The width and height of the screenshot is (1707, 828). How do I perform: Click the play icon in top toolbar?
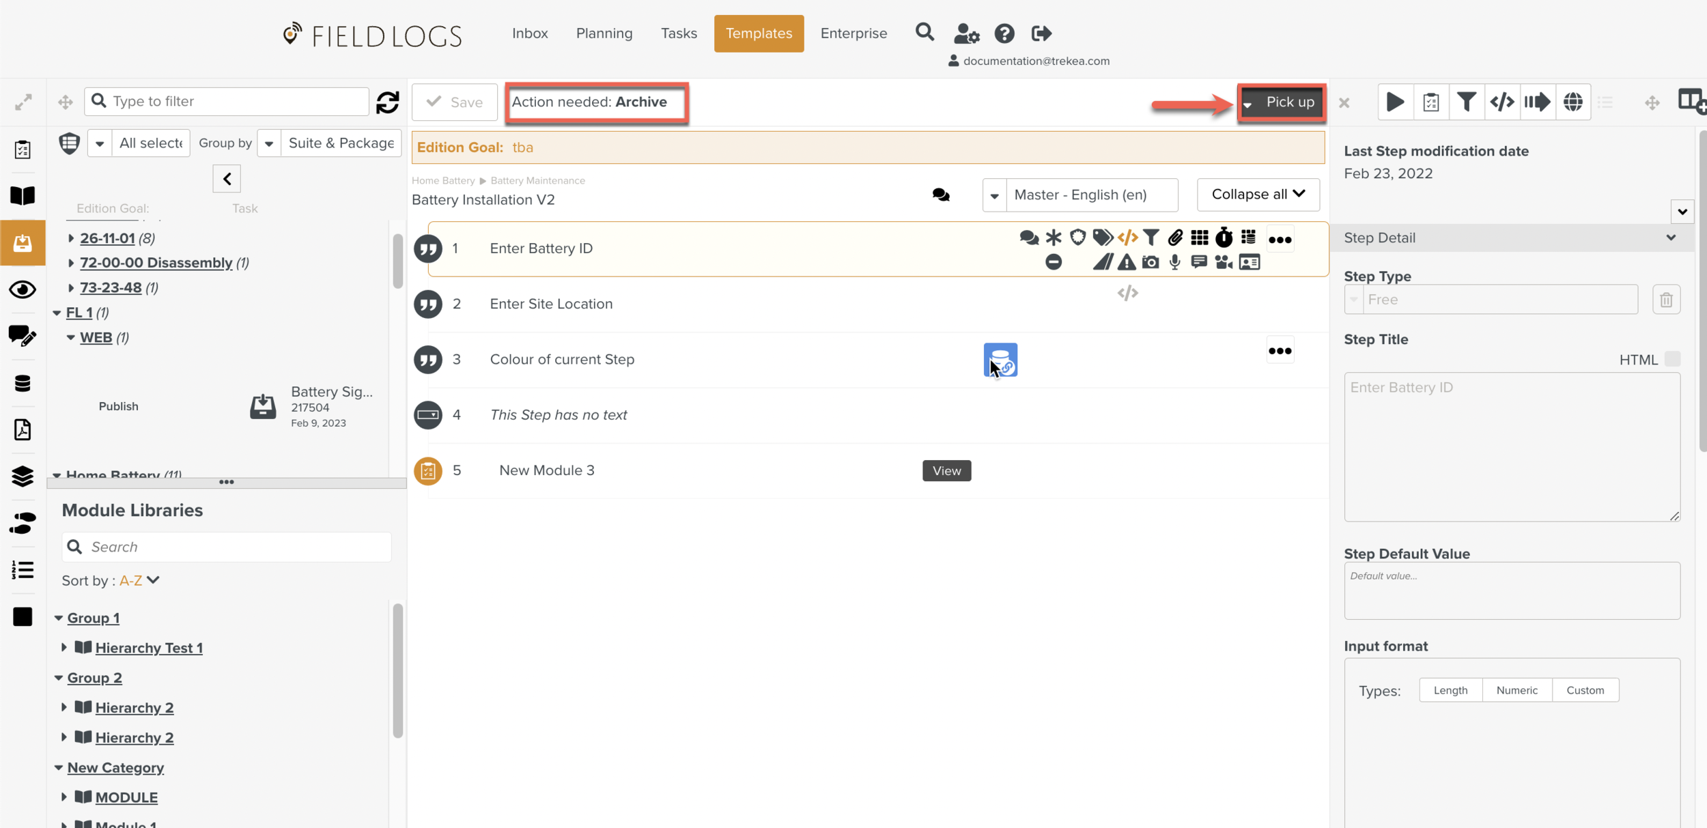[1395, 102]
